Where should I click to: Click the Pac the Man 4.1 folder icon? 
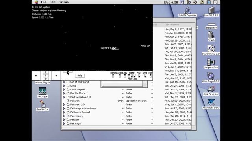click(x=68, y=93)
